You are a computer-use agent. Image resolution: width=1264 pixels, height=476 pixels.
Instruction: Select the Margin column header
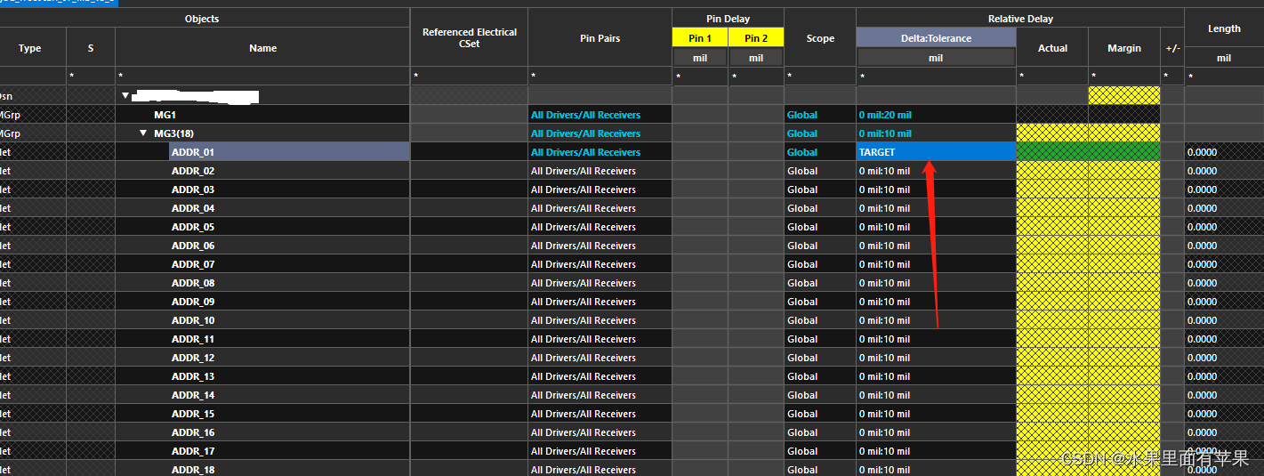pyautogui.click(x=1123, y=48)
